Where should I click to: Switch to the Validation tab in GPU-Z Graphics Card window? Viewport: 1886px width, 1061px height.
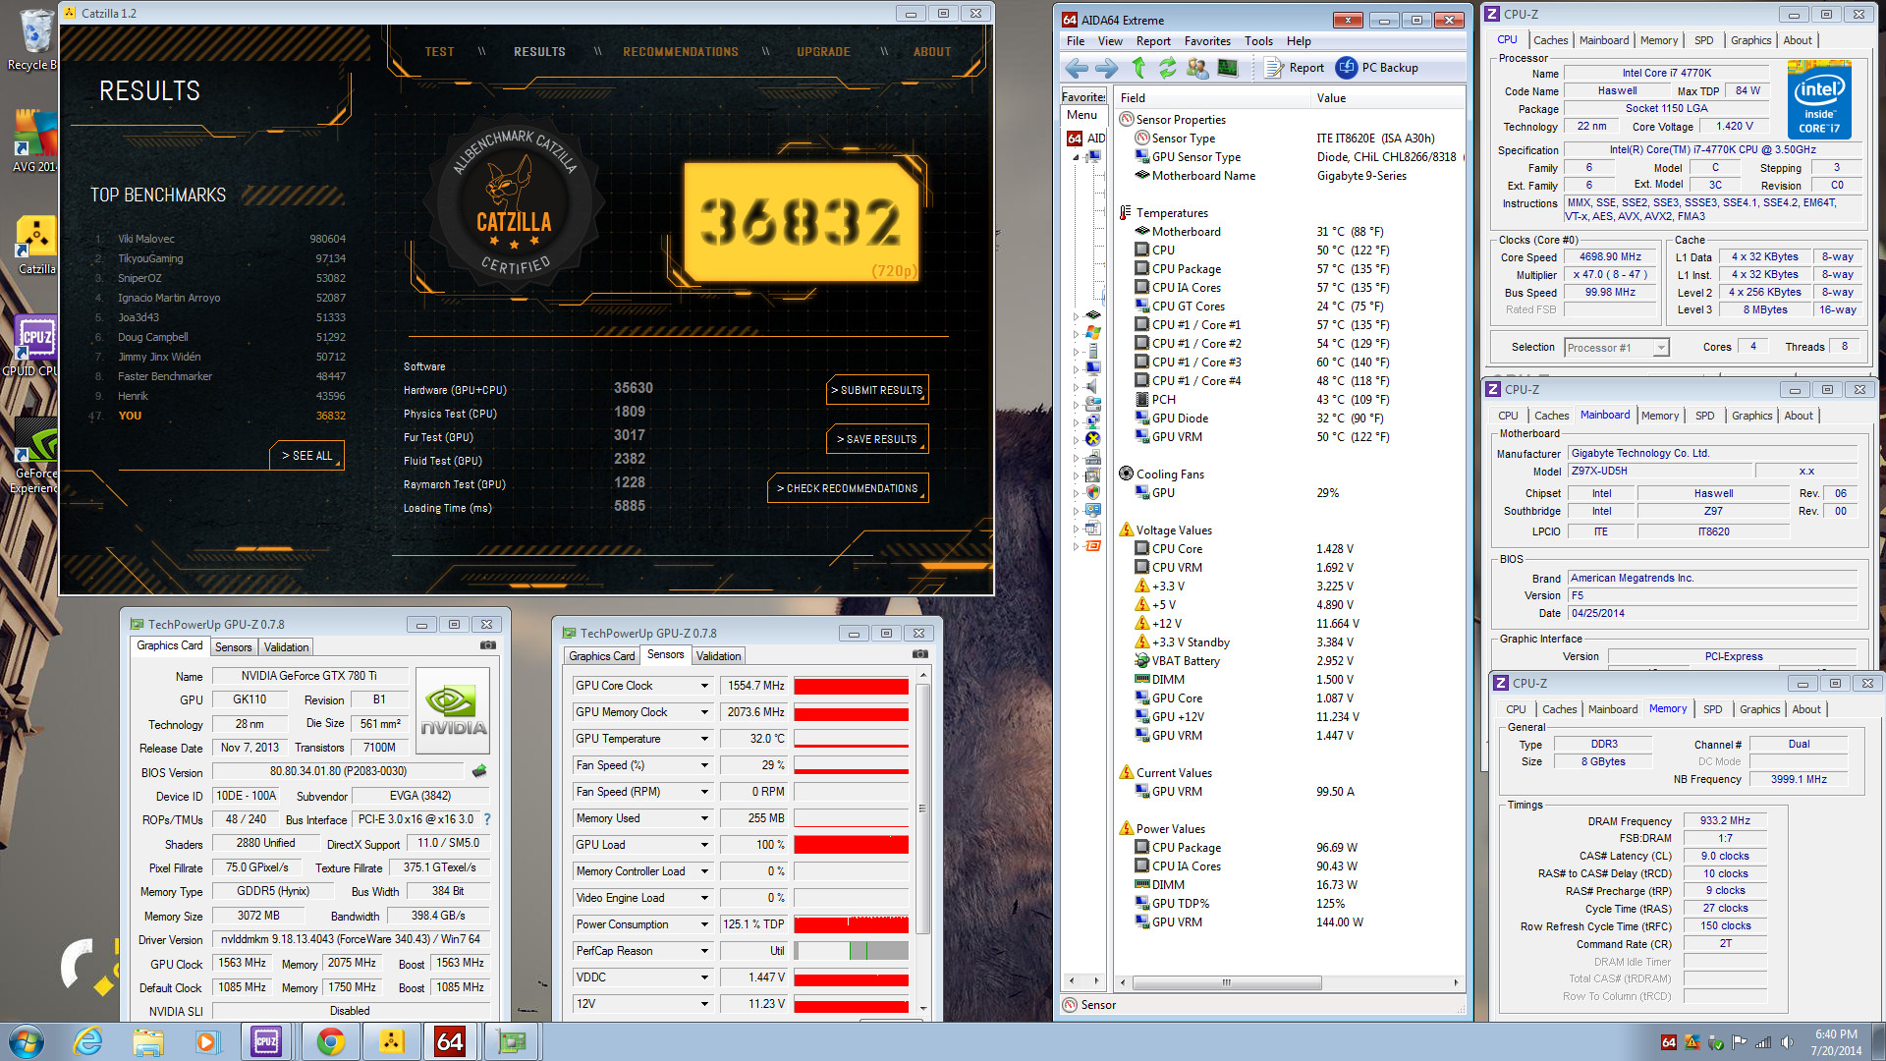(286, 647)
